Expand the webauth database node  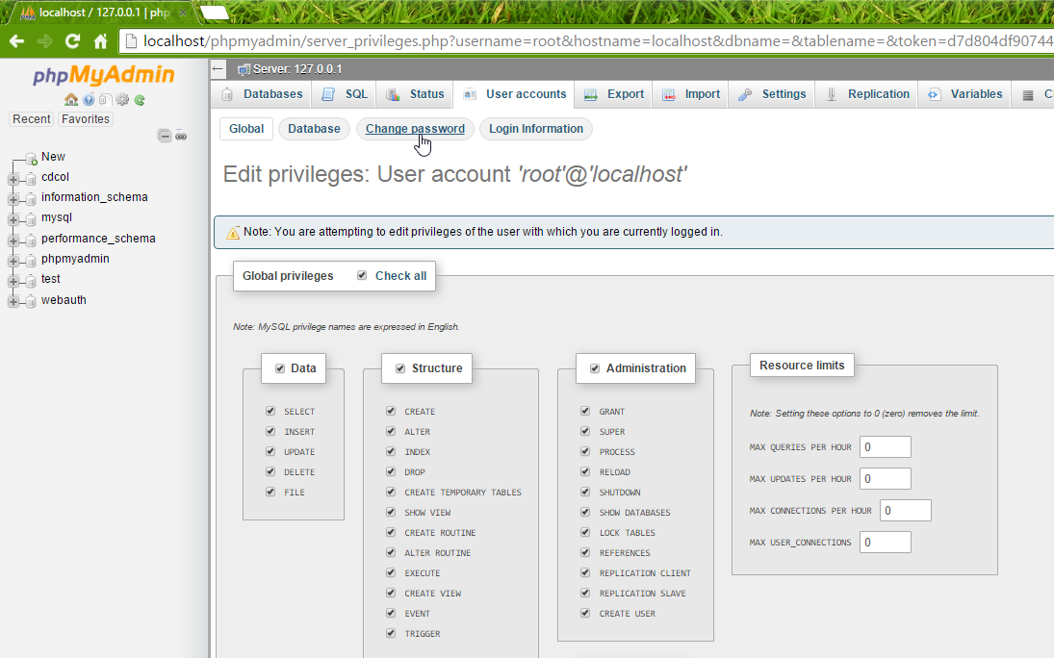coord(13,302)
